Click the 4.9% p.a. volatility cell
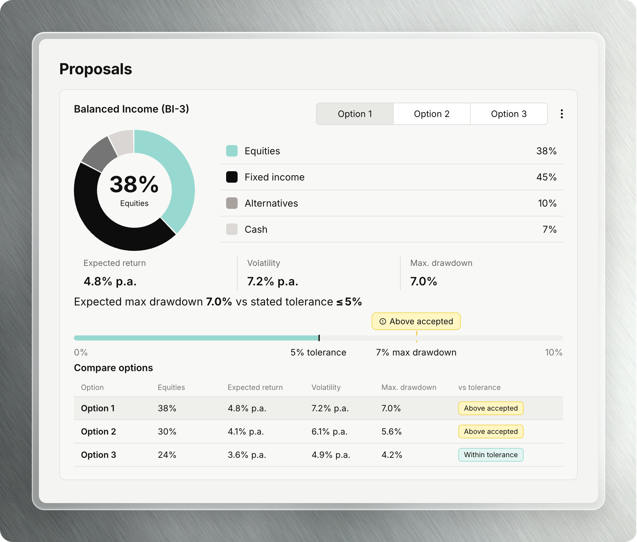This screenshot has width=637, height=542. click(x=331, y=455)
